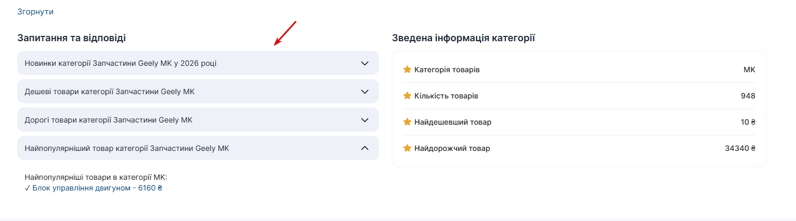Click the star icon beside Категорія товарів
The width and height of the screenshot is (796, 221).
click(x=407, y=70)
